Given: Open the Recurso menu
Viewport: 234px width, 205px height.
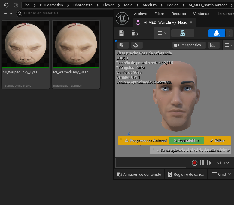Looking at the screenshot, I should coord(179,14).
